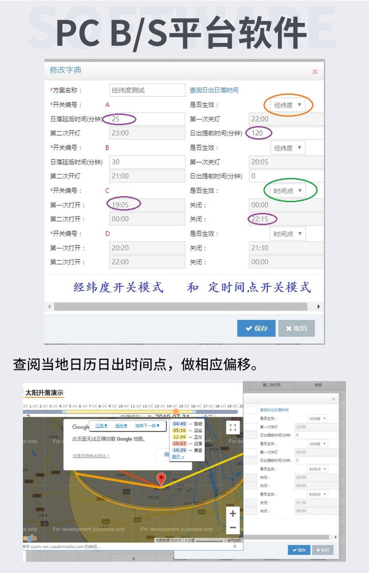Expand switch D 时间点 mode dropdown
The image size is (369, 573).
(288, 234)
